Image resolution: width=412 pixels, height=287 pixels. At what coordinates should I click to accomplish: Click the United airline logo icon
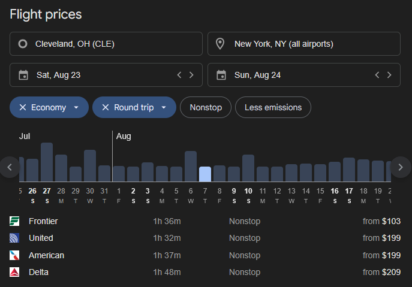(15, 238)
